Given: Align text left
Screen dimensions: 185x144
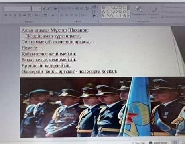Looking at the screenshot, I should click(62, 15).
